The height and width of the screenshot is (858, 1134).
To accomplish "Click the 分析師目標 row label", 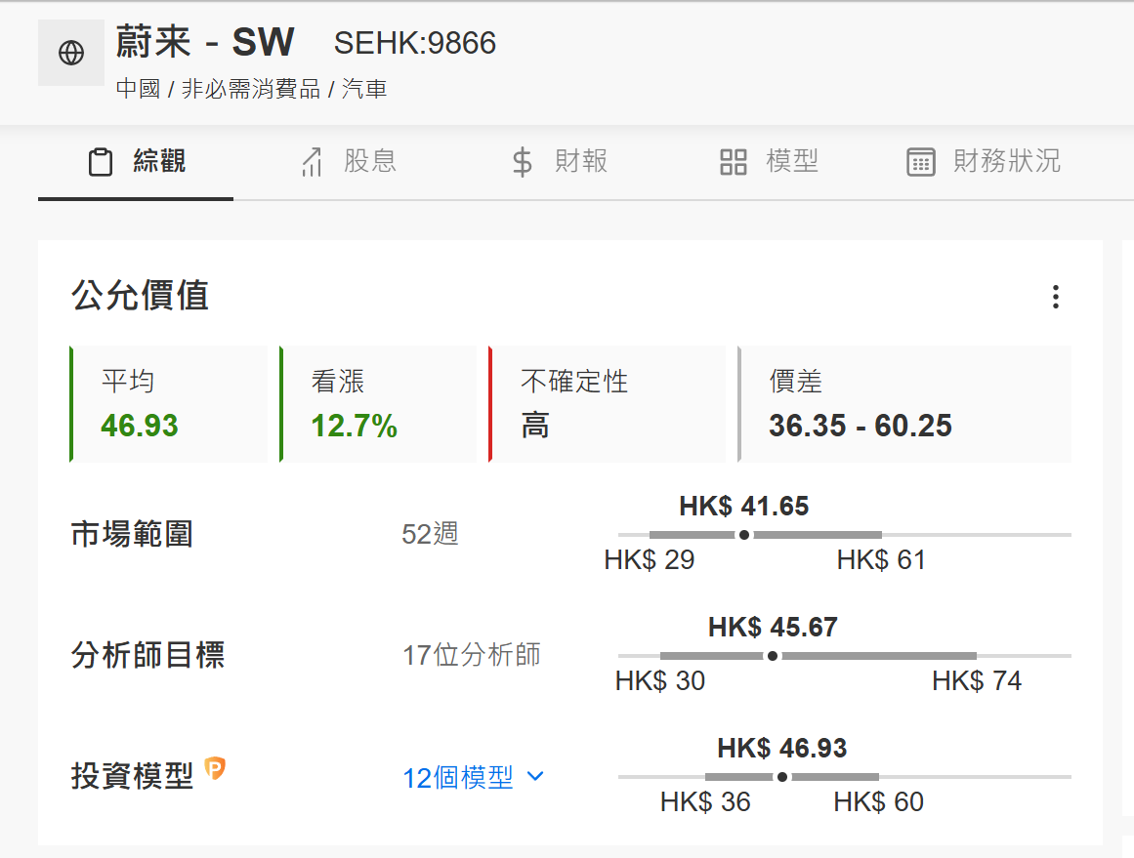I will point(148,655).
